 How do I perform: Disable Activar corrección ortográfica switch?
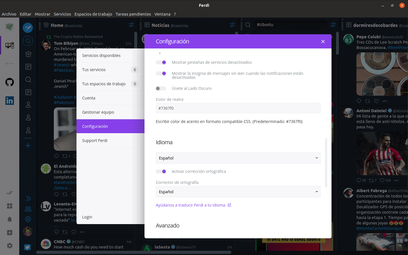161,171
